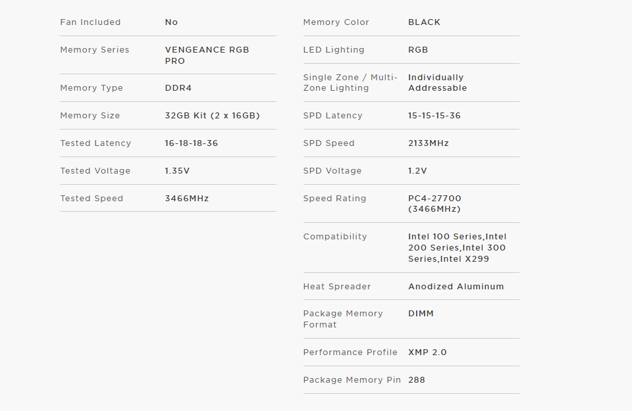This screenshot has height=411, width=632.
Task: Click the Tested Latency 16-18-18-36 value
Action: tap(192, 143)
